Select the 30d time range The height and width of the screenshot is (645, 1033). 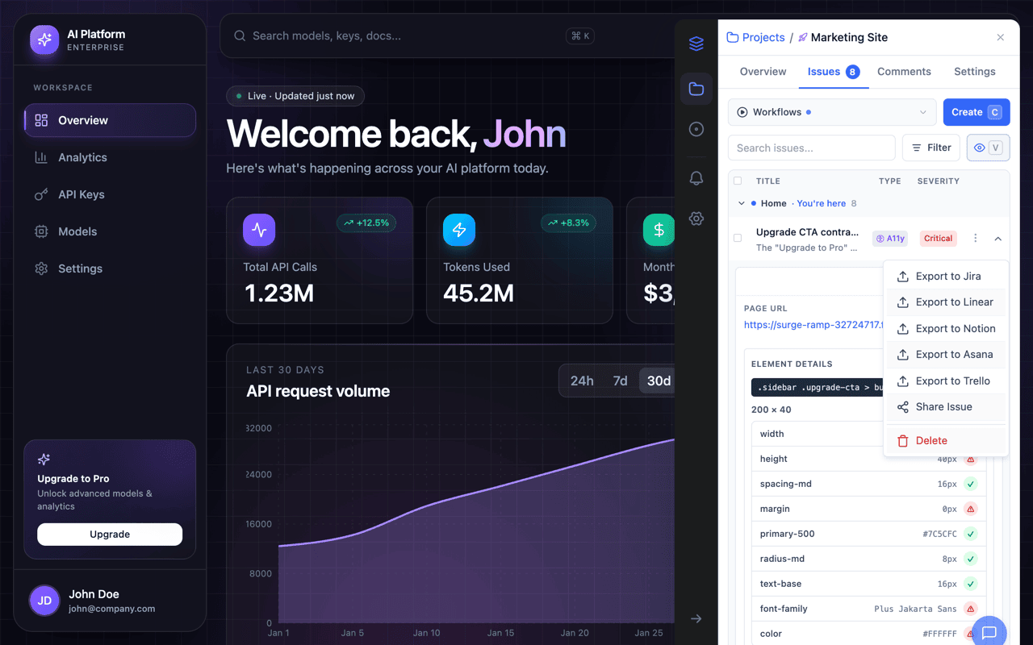click(x=659, y=381)
